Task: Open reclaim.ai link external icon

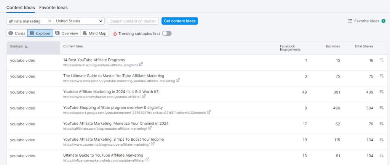Action: click(x=141, y=64)
